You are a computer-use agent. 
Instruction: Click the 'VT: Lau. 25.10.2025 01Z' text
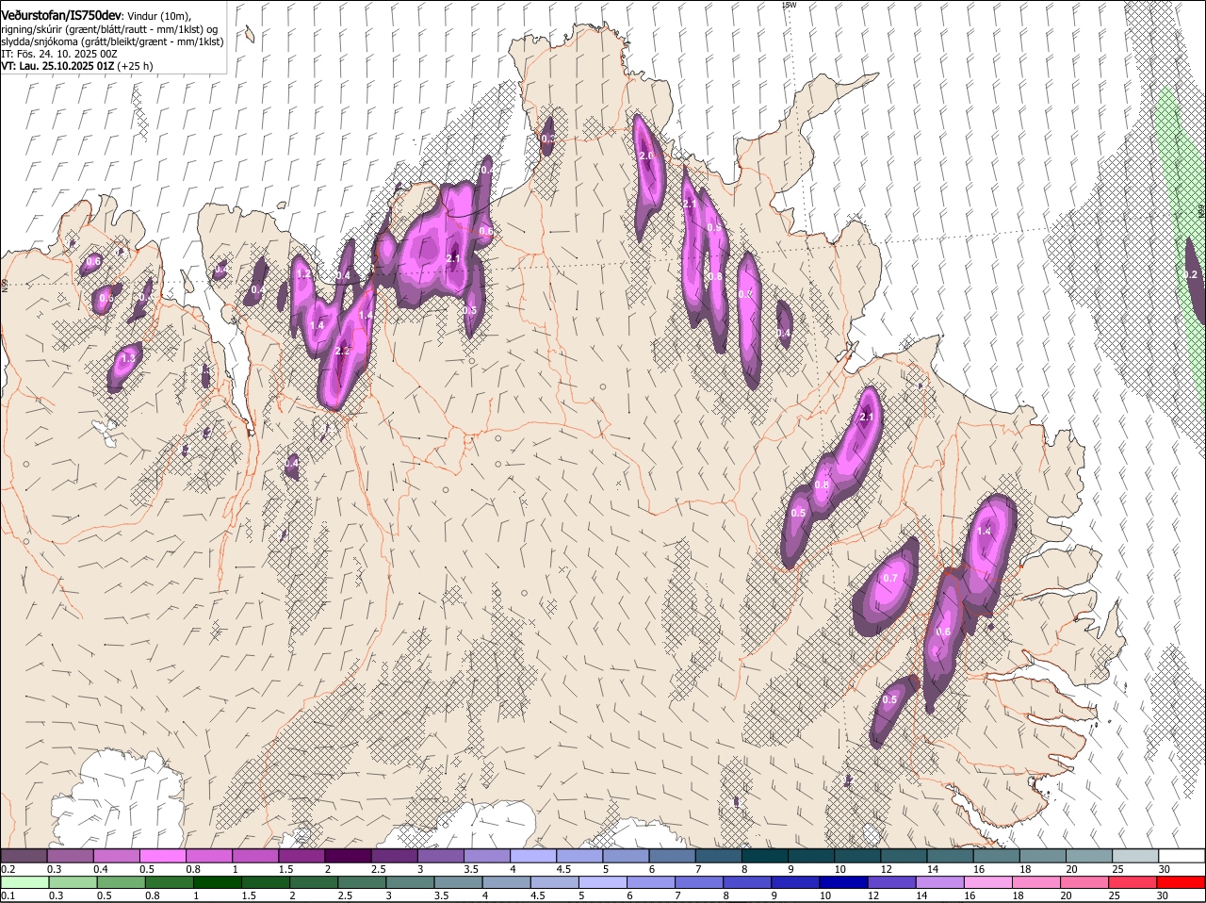pyautogui.click(x=57, y=66)
